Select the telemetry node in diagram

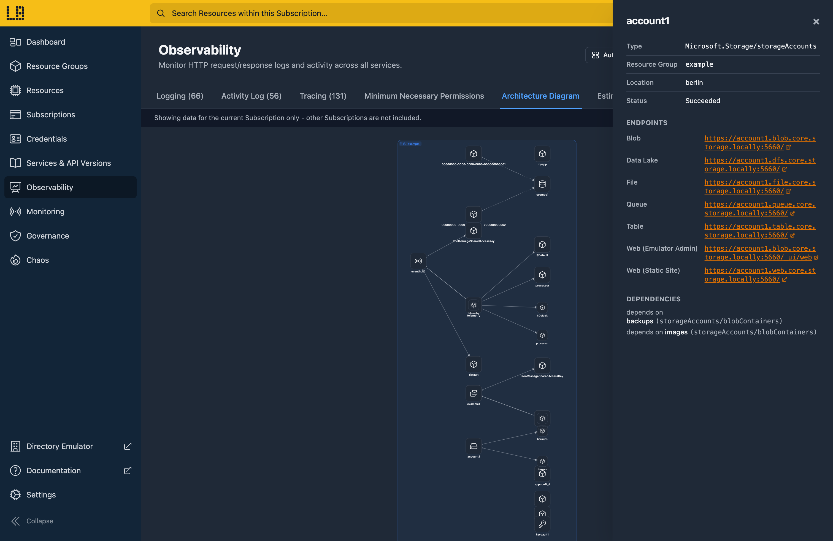pos(474,305)
